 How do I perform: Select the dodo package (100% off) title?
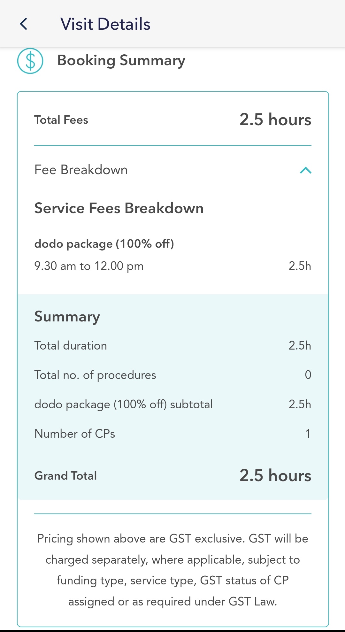104,244
